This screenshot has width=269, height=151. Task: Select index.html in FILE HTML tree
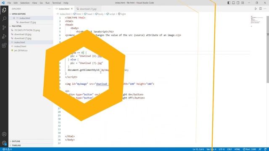[x=19, y=42]
